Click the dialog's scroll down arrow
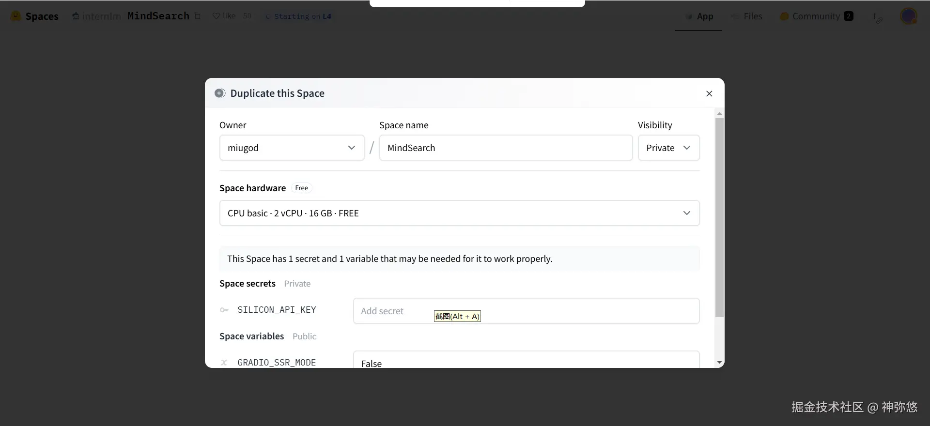The width and height of the screenshot is (930, 426). (719, 363)
